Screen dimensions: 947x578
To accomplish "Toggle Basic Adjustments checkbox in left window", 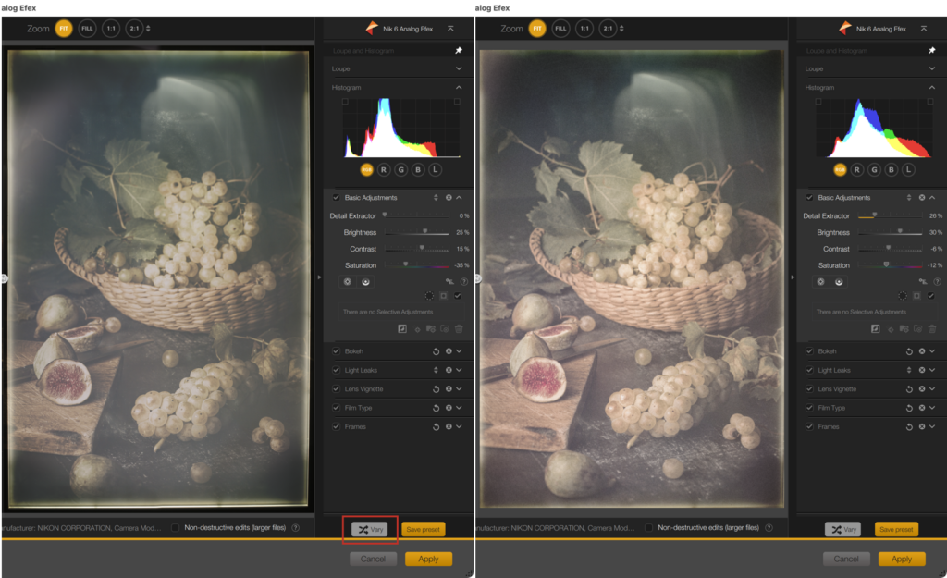I will (337, 198).
